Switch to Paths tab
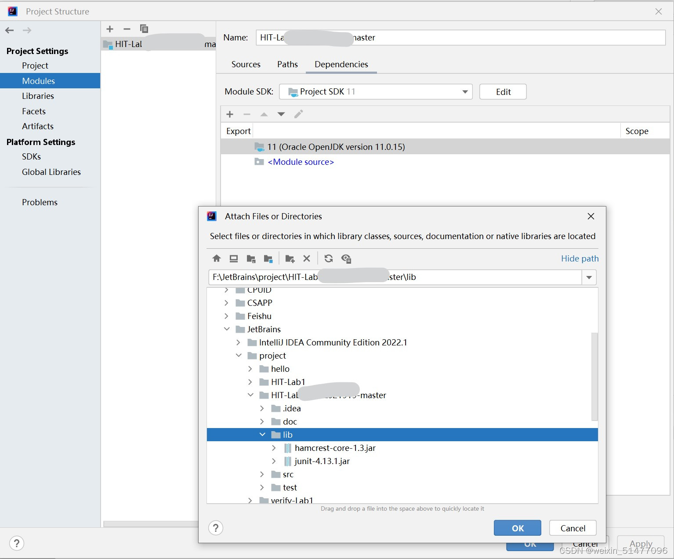Viewport: 674px width, 559px height. tap(287, 64)
